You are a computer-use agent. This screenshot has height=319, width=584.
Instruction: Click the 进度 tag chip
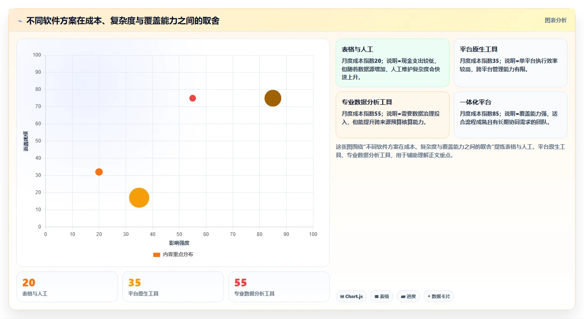[x=408, y=296]
